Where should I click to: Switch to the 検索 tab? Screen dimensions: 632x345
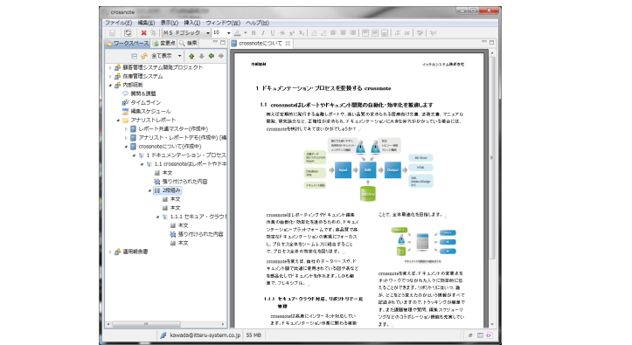(x=188, y=43)
